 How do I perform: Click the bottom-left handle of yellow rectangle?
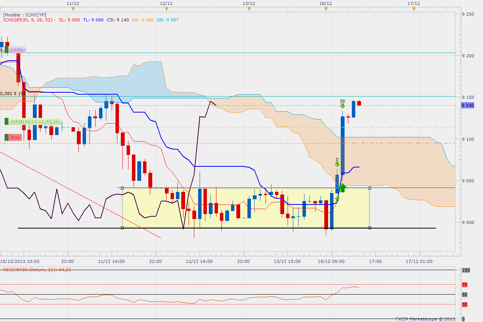(122, 228)
